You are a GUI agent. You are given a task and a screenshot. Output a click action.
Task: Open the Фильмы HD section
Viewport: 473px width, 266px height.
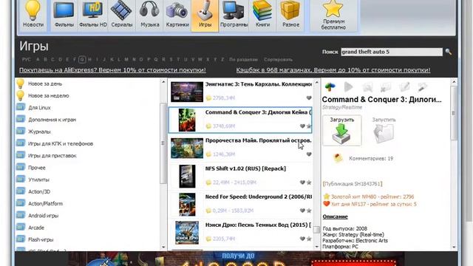click(x=93, y=15)
